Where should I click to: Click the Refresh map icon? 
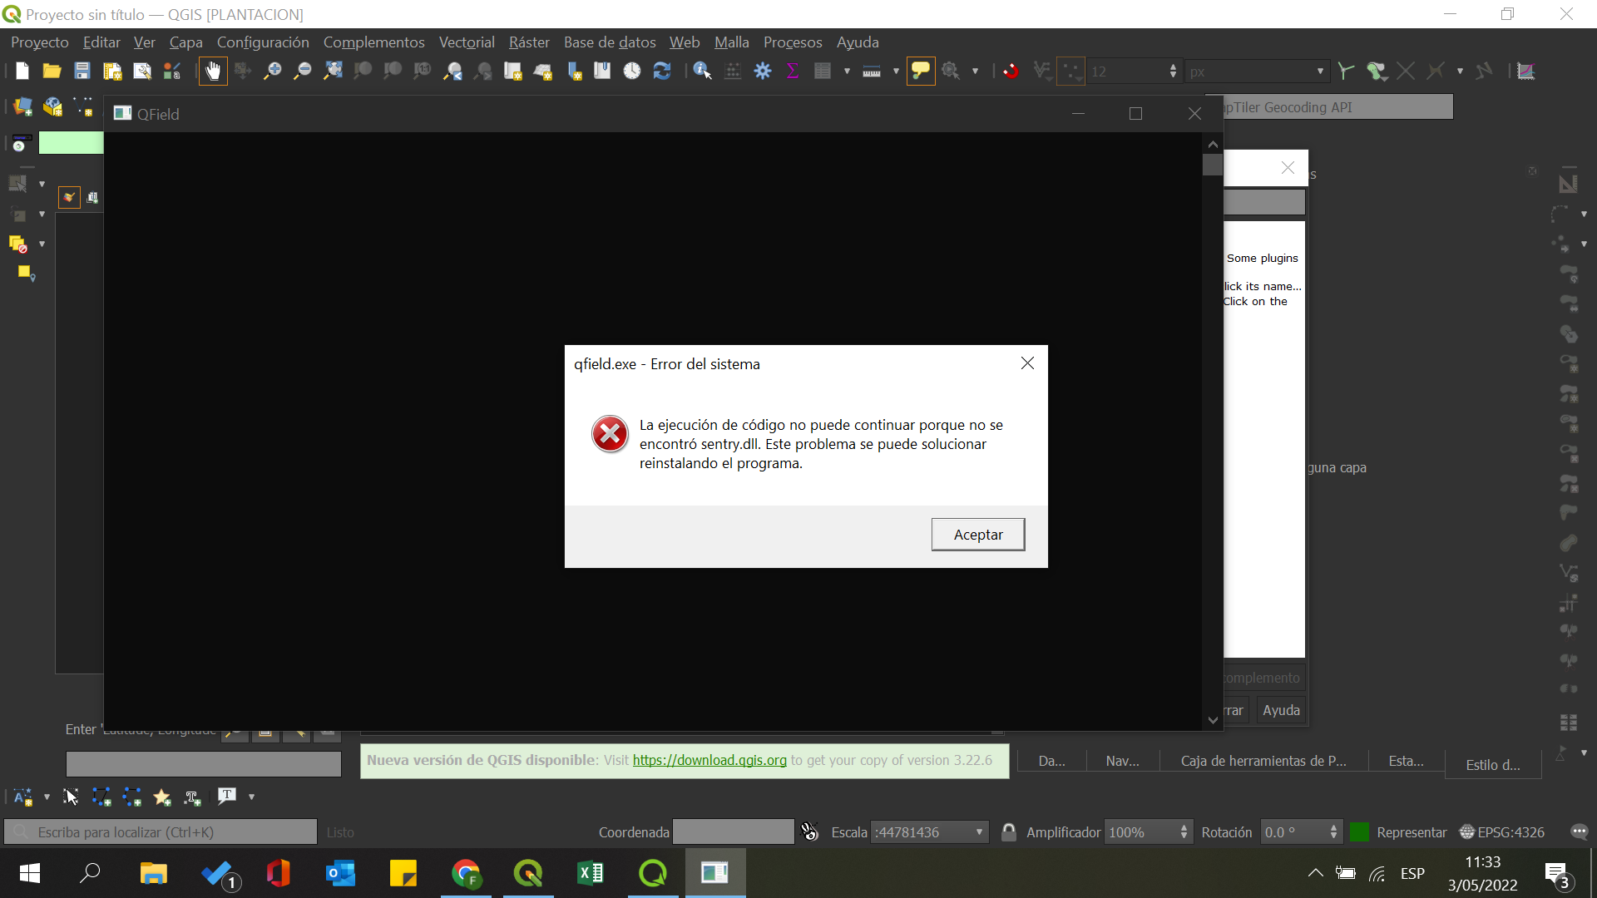tap(663, 71)
